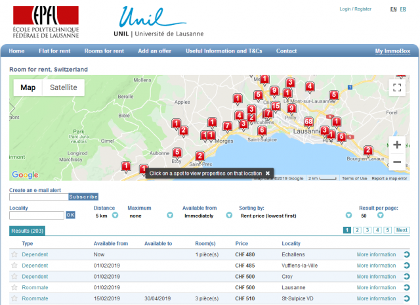Click the fullscreen map icon
The height and width of the screenshot is (305, 420).
click(x=396, y=87)
